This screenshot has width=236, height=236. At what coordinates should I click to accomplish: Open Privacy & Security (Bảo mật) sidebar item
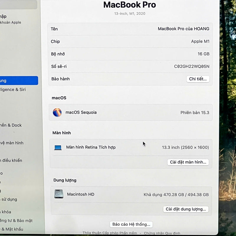click(16, 221)
